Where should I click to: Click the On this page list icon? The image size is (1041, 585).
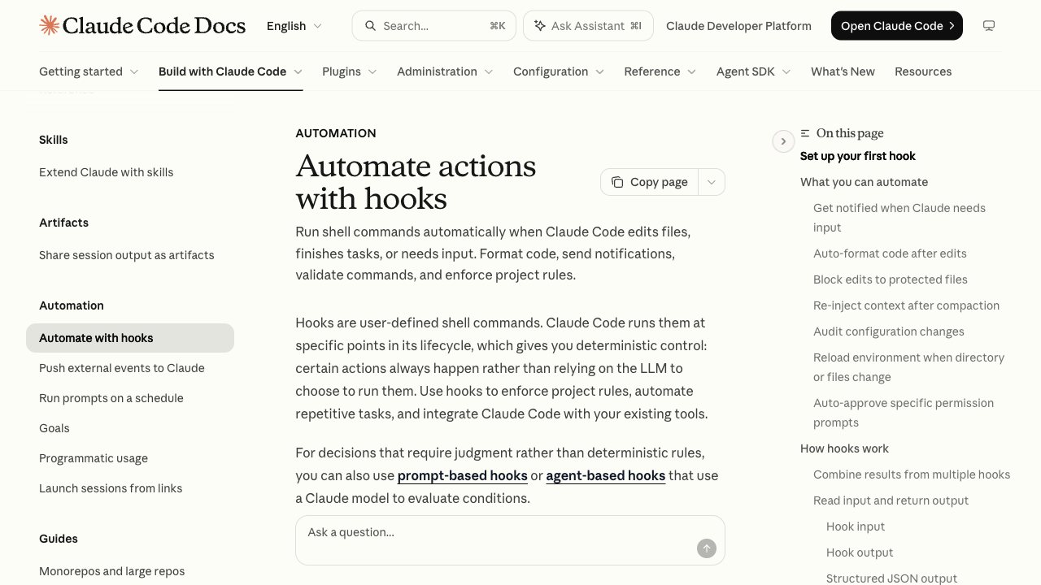[x=805, y=133]
